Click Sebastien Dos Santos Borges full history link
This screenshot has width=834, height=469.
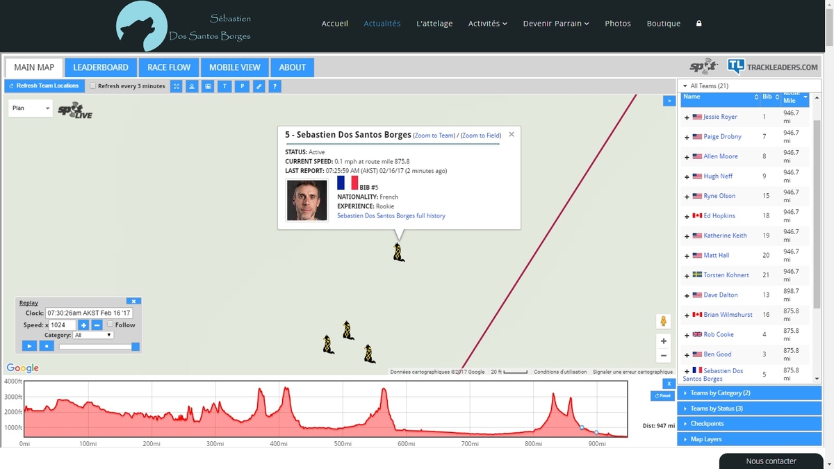point(391,216)
